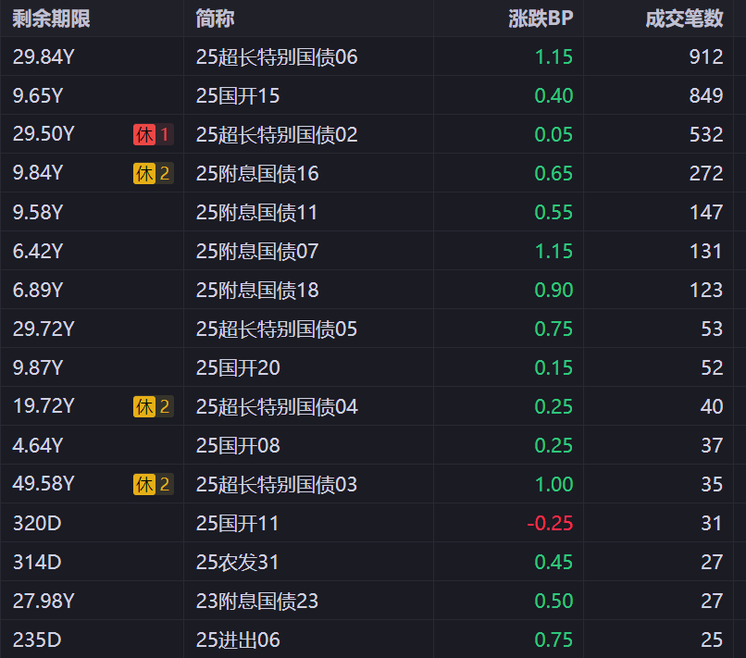Click the 912 trade count cell
This screenshot has height=658, width=746.
(705, 57)
